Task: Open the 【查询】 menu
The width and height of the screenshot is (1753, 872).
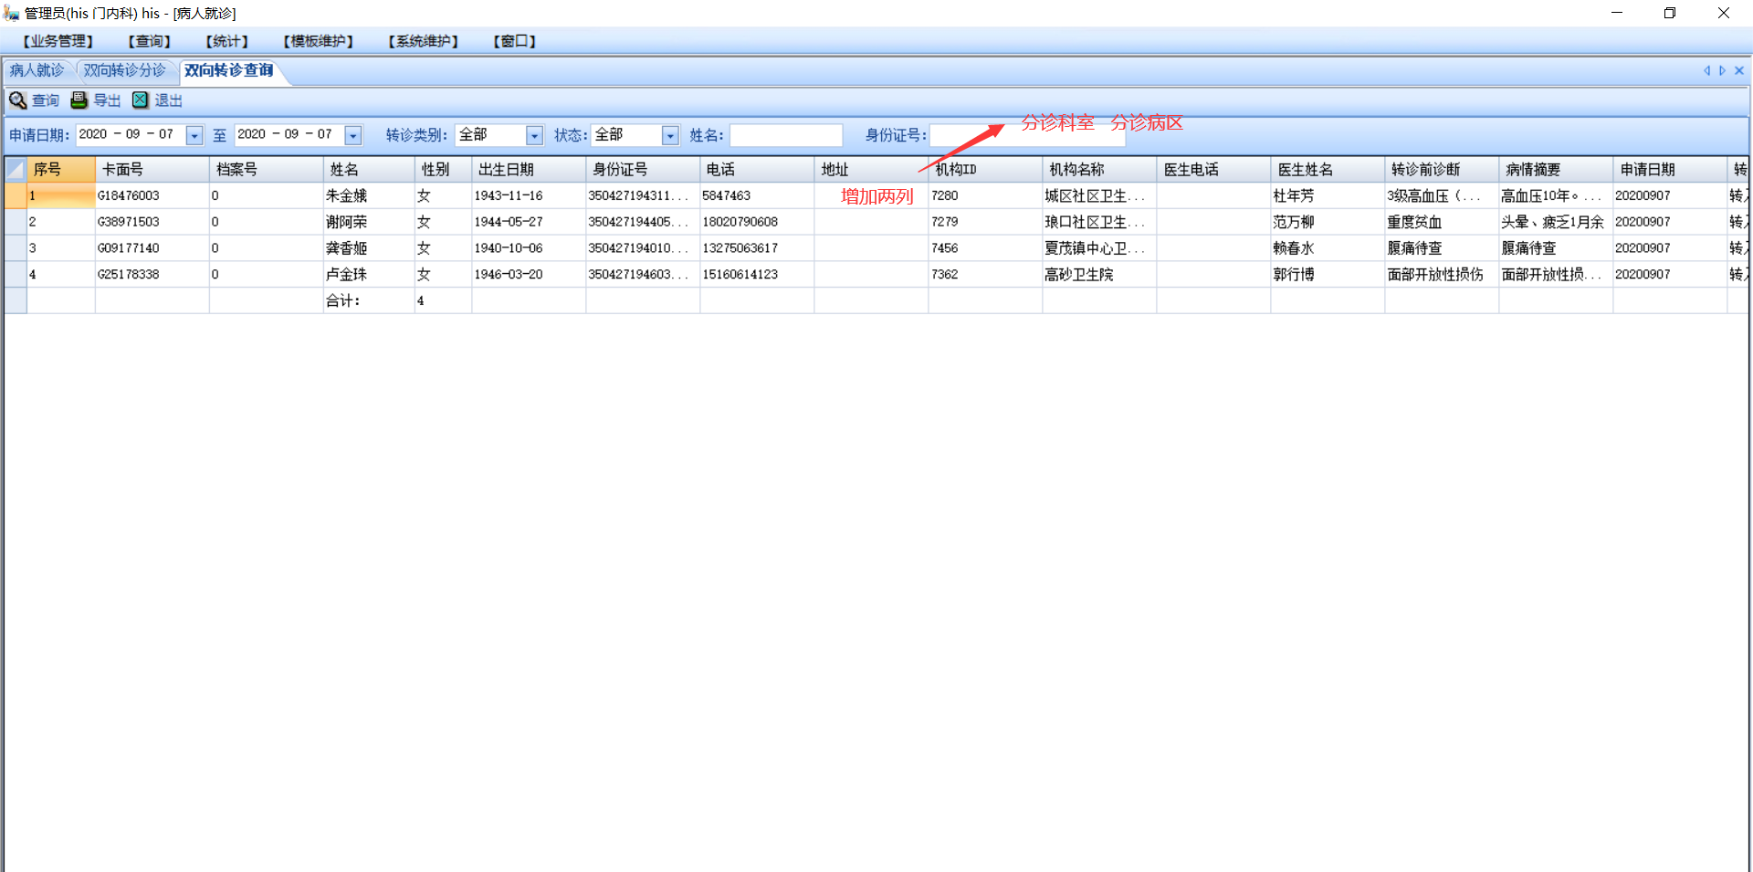Action: [149, 41]
